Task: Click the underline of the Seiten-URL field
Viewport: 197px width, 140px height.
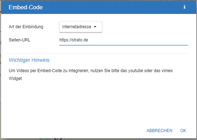Action: coord(124,45)
